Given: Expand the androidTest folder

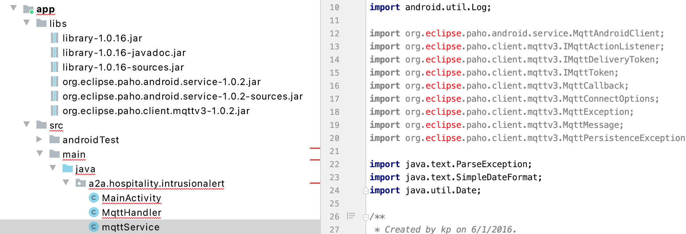Looking at the screenshot, I should click(x=39, y=139).
